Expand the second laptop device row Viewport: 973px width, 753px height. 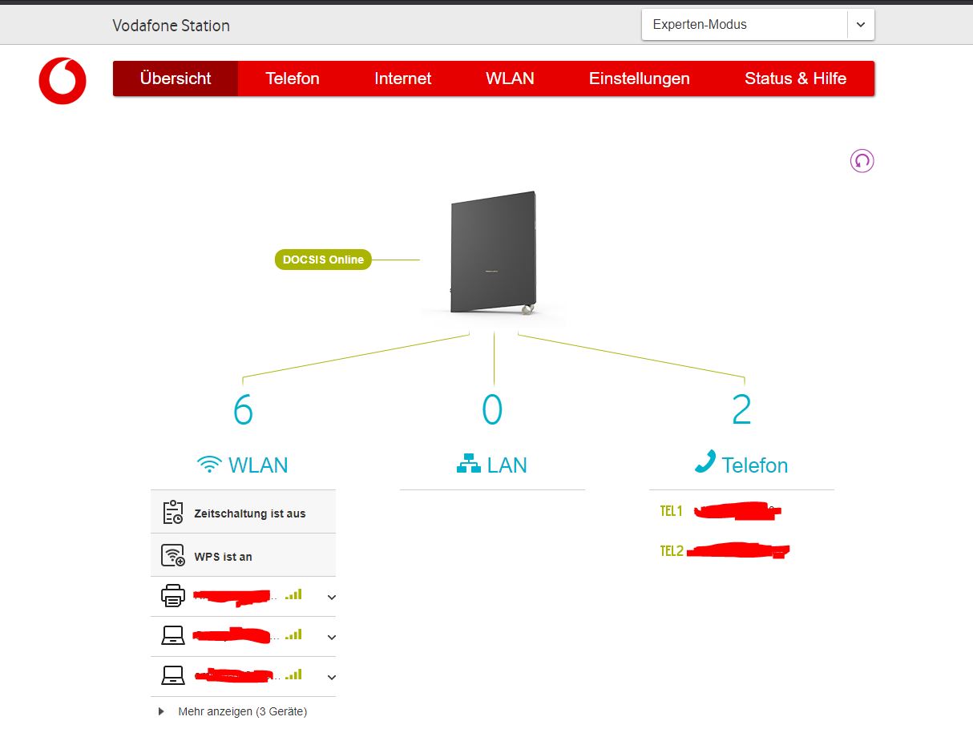pos(332,677)
